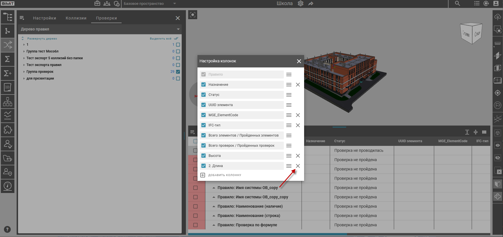This screenshot has height=237, width=503.
Task: Open the 2D drawings sidebar icon
Action: click(8, 87)
